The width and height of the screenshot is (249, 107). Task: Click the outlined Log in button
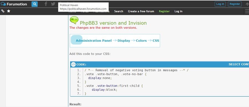(x=220, y=4)
